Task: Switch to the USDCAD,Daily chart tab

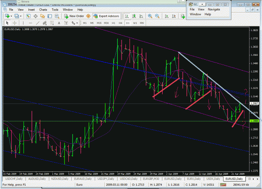Action: (129, 179)
